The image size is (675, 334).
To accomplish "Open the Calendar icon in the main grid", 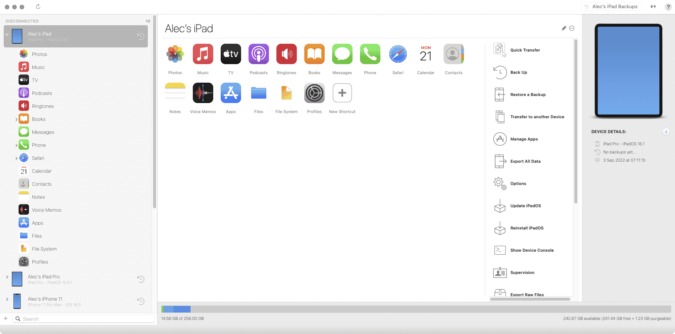I will 426,54.
